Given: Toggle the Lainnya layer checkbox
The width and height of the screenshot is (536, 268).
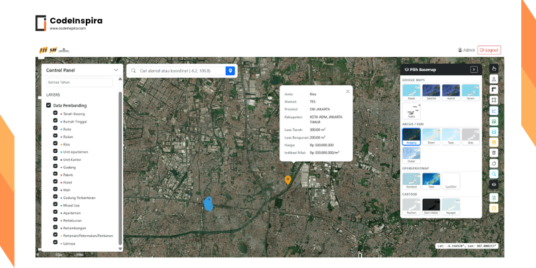Looking at the screenshot, I should point(56,243).
